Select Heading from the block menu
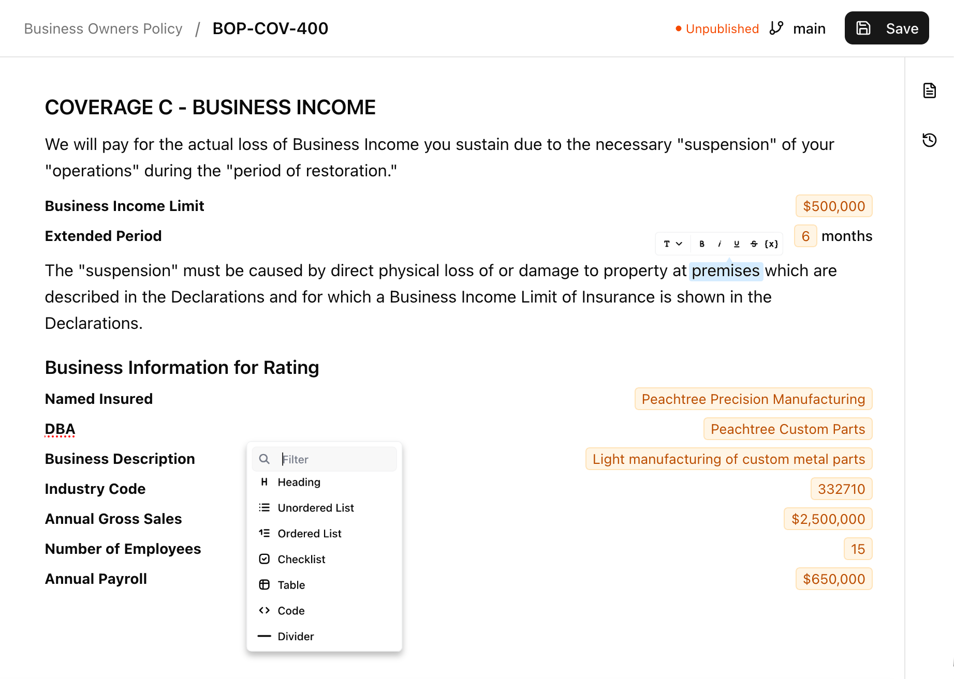Screen dimensions: 954x679 (x=299, y=482)
